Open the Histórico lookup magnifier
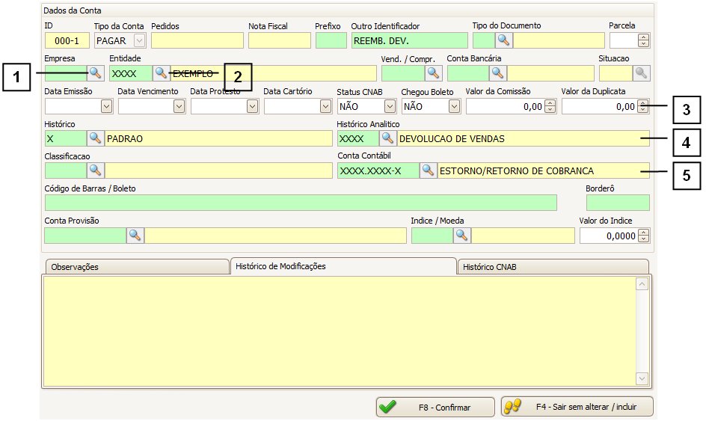 (96, 138)
